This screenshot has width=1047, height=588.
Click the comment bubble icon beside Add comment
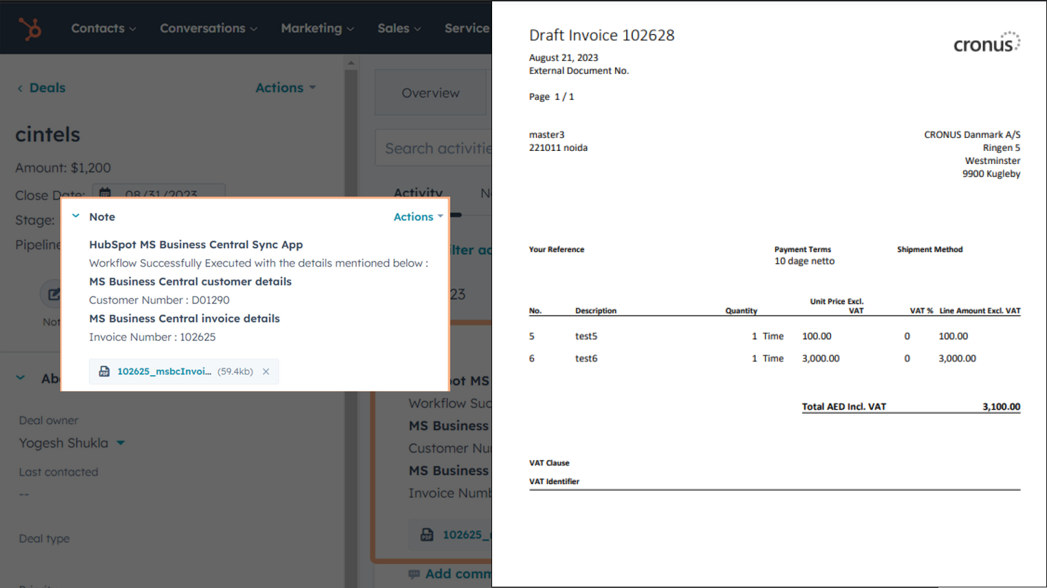pyautogui.click(x=414, y=574)
